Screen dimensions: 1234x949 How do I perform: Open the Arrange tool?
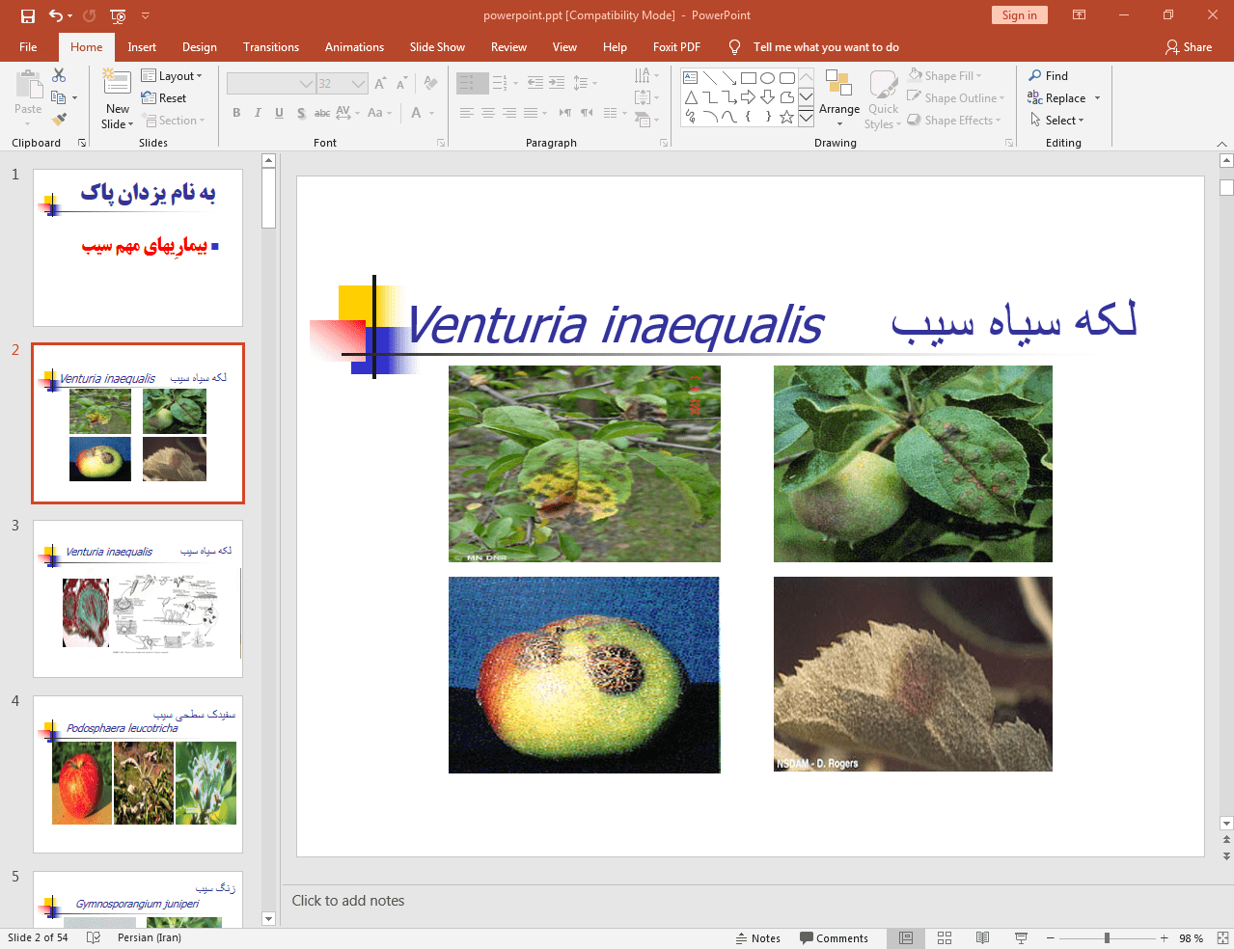tap(838, 96)
